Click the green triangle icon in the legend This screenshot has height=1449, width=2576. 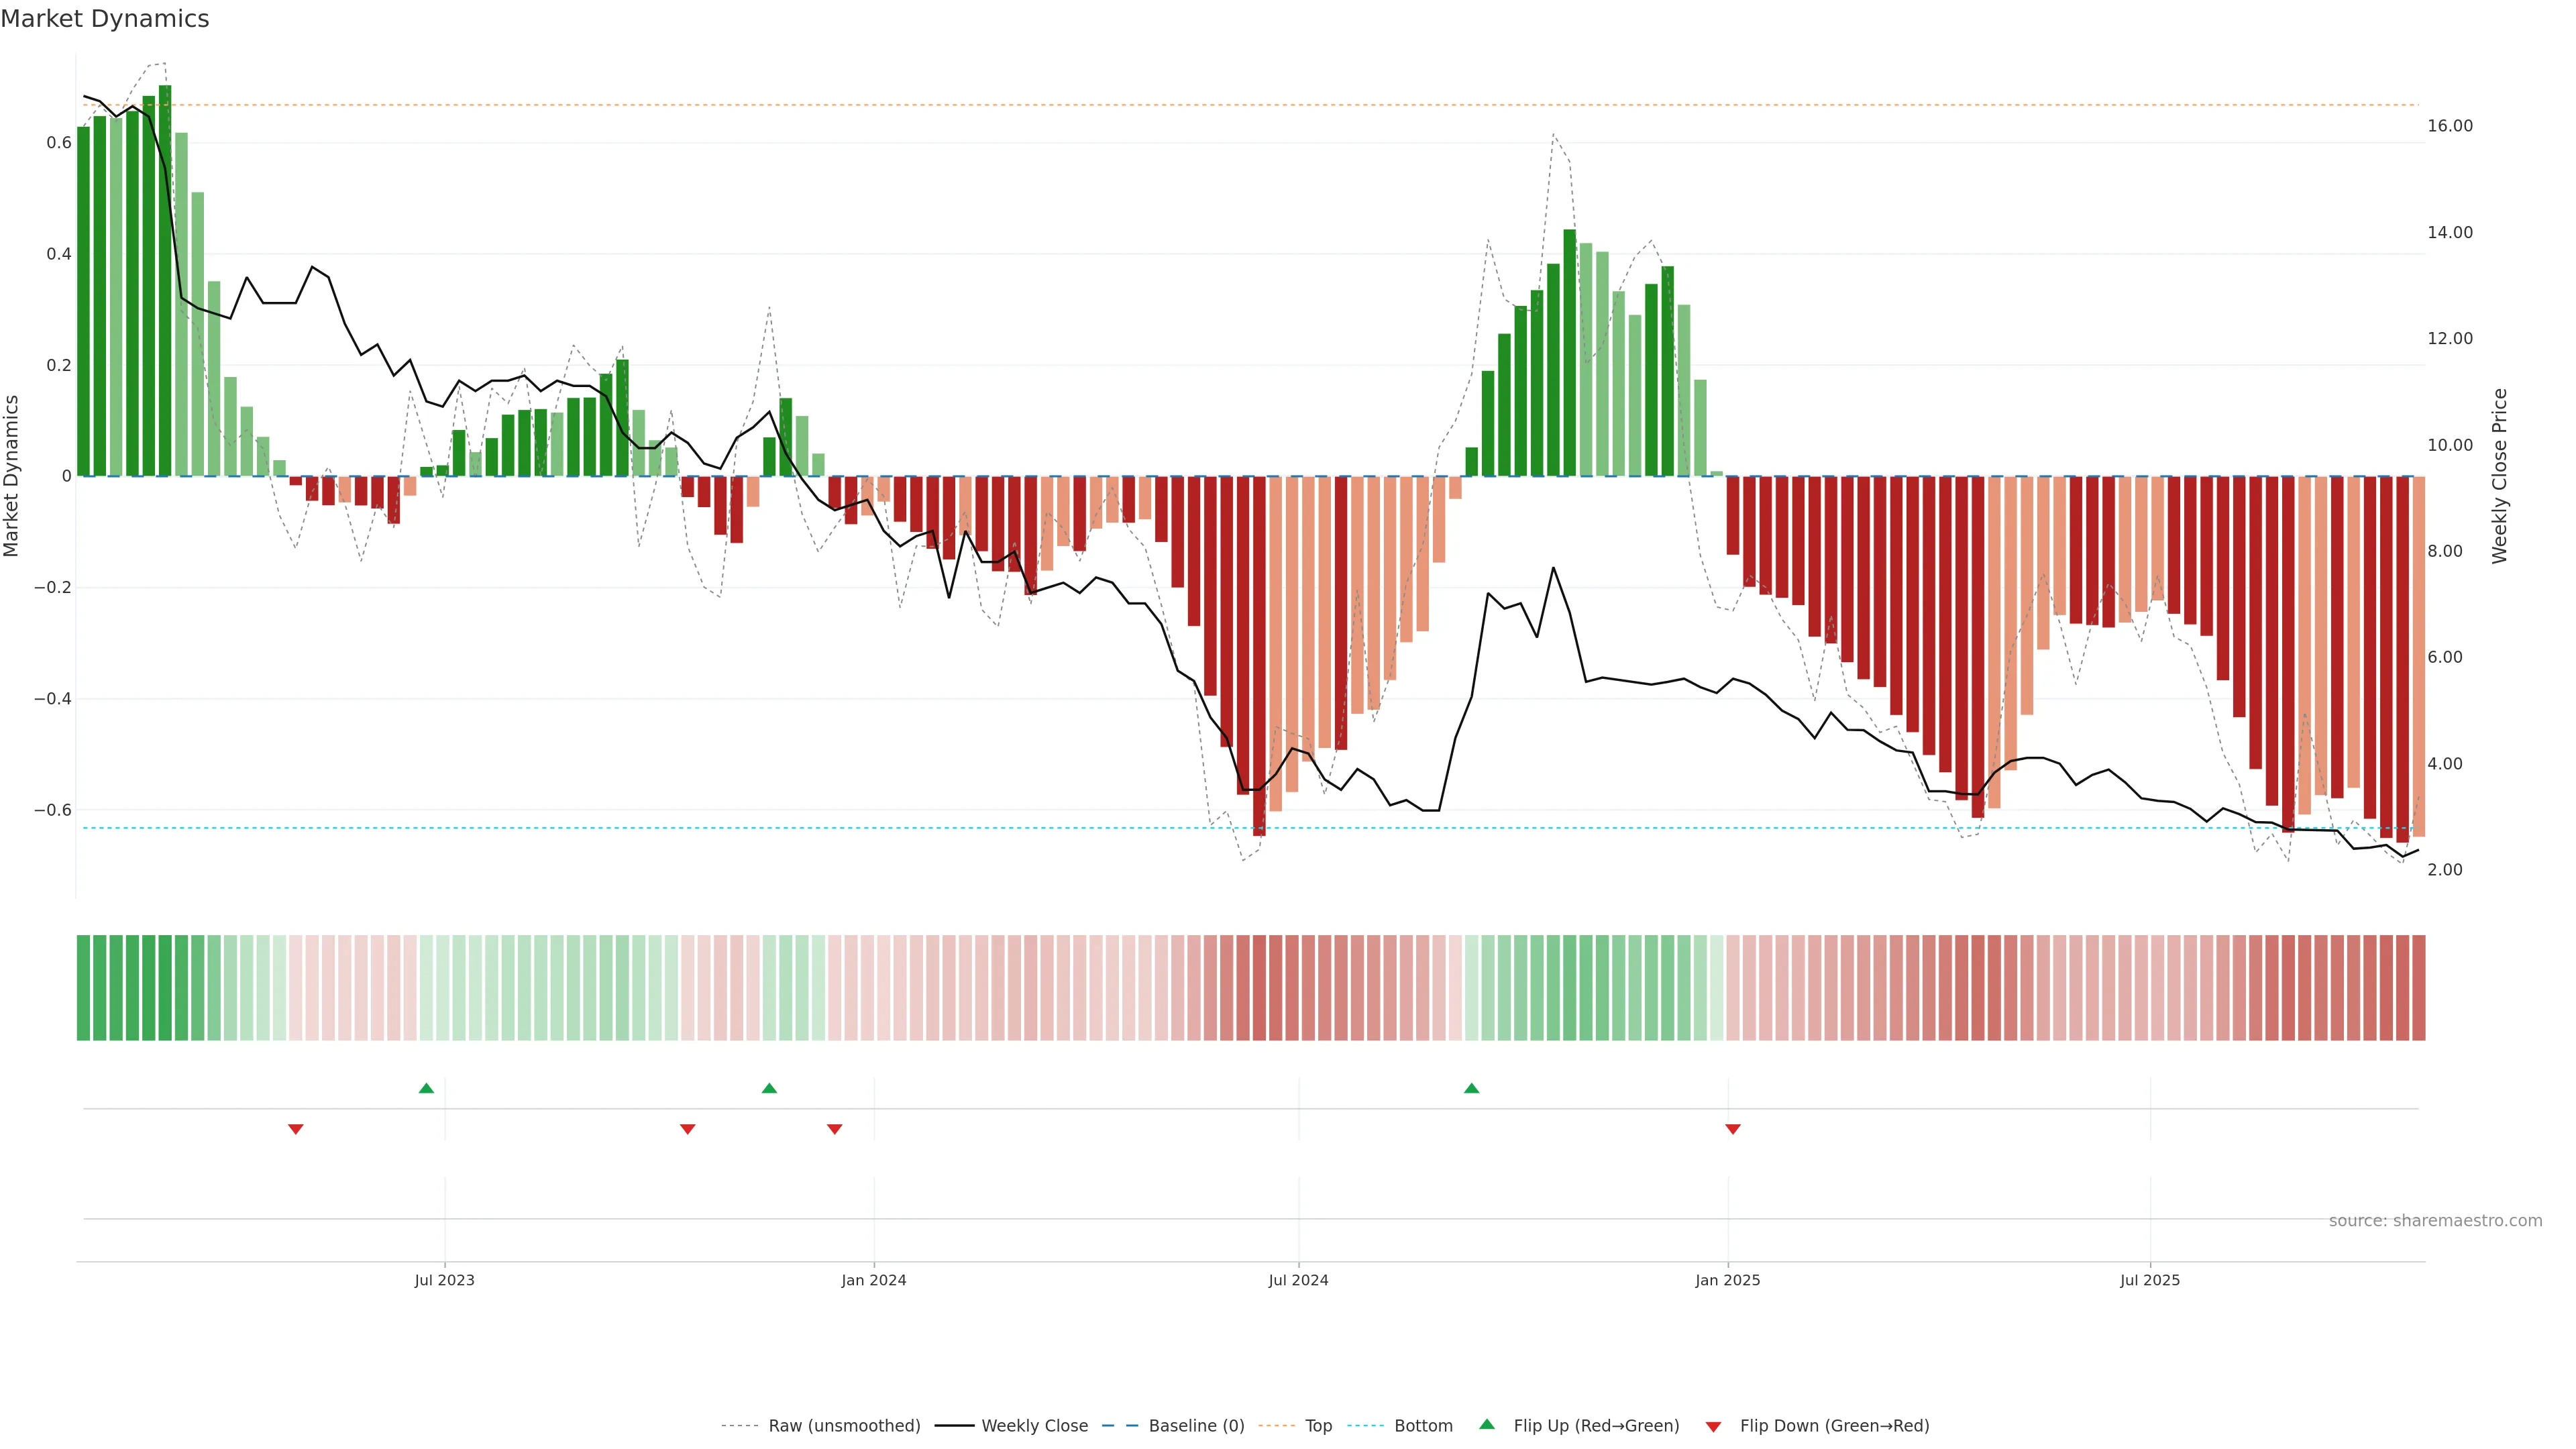(1487, 1424)
